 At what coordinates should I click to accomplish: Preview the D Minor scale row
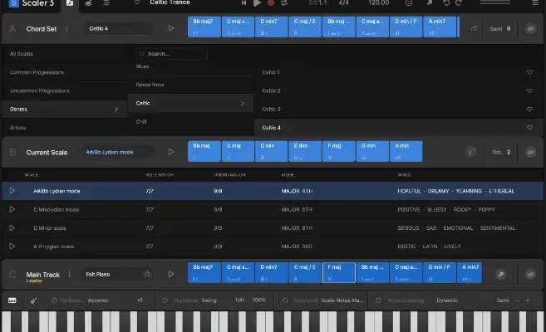coord(12,227)
